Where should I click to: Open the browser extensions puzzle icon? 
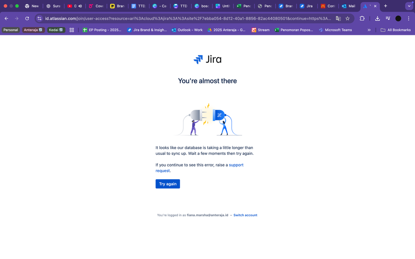[x=362, y=18]
